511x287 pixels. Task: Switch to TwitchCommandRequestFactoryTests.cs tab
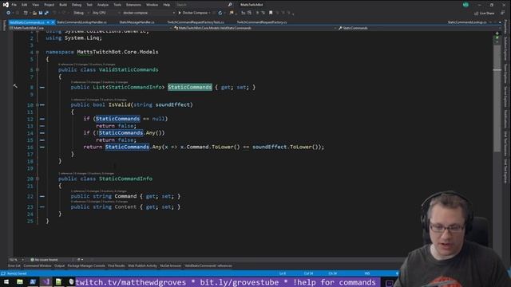196,22
